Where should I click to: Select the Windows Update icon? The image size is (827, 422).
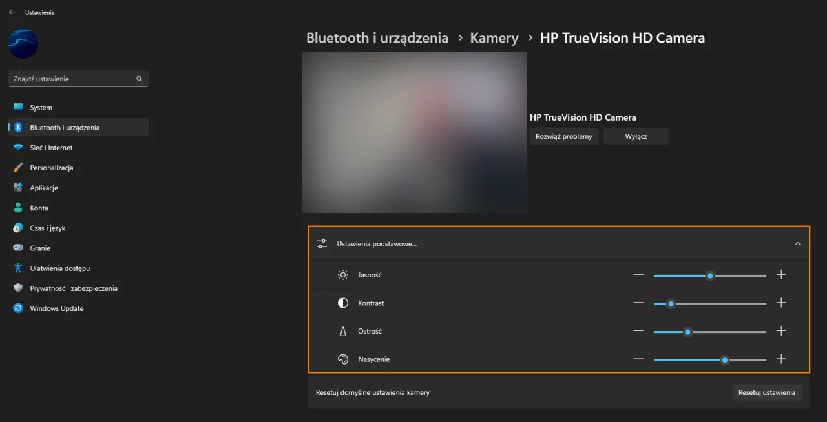[x=17, y=308]
